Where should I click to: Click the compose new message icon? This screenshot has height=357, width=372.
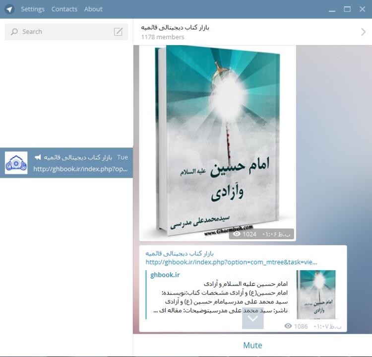(x=118, y=32)
